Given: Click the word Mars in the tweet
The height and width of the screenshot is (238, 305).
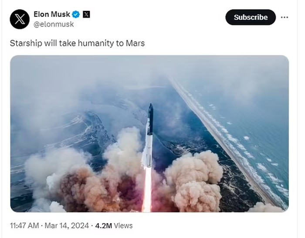Looking at the screenshot, I should [136, 44].
